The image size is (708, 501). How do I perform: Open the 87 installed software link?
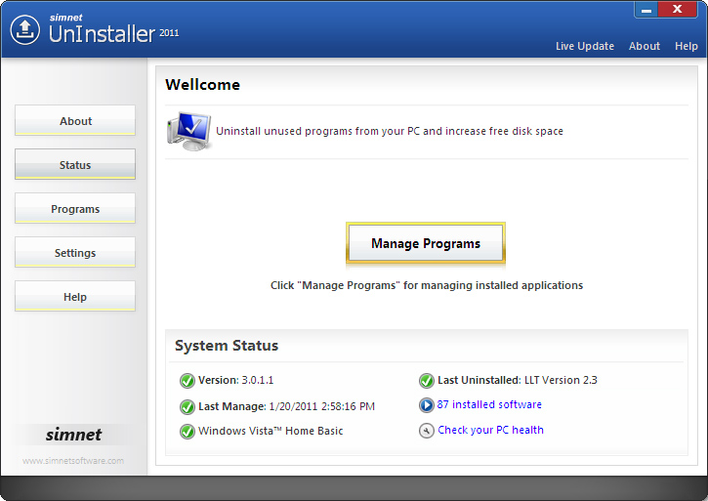click(x=489, y=404)
